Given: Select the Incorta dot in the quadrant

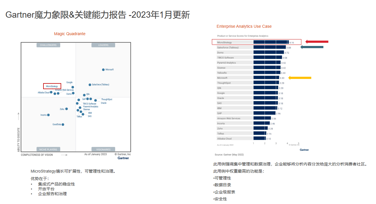Looking at the screenshot, I should pos(48,115).
